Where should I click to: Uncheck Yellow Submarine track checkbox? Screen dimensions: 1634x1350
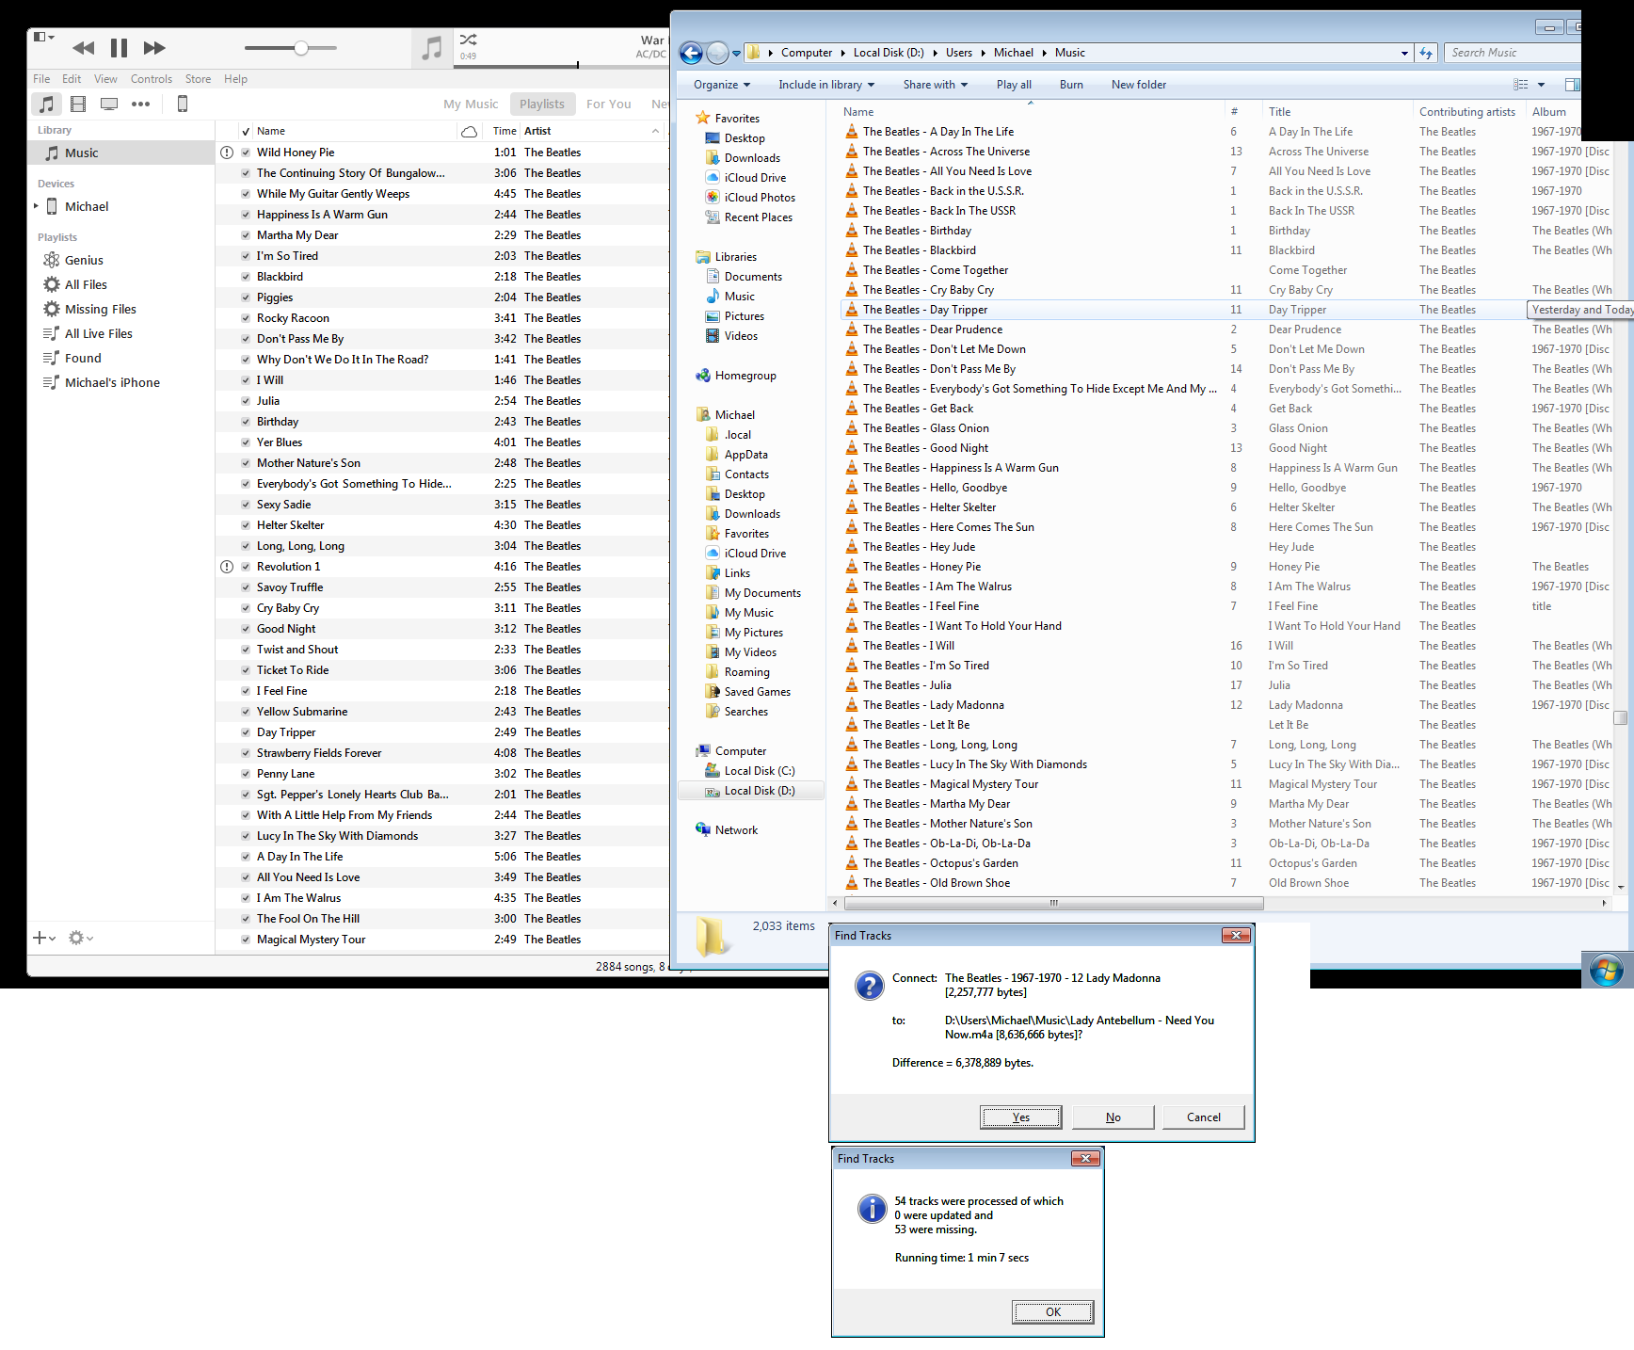click(246, 712)
